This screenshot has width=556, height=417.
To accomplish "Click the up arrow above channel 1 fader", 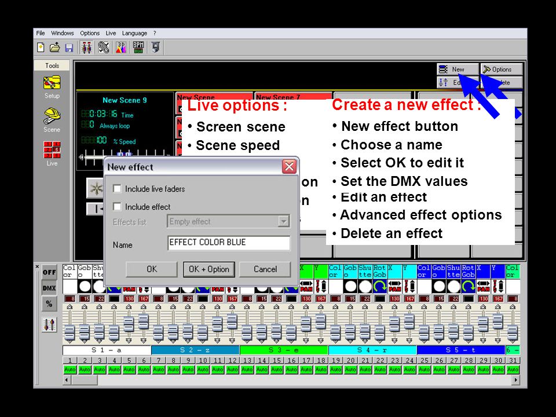I will click(x=70, y=307).
